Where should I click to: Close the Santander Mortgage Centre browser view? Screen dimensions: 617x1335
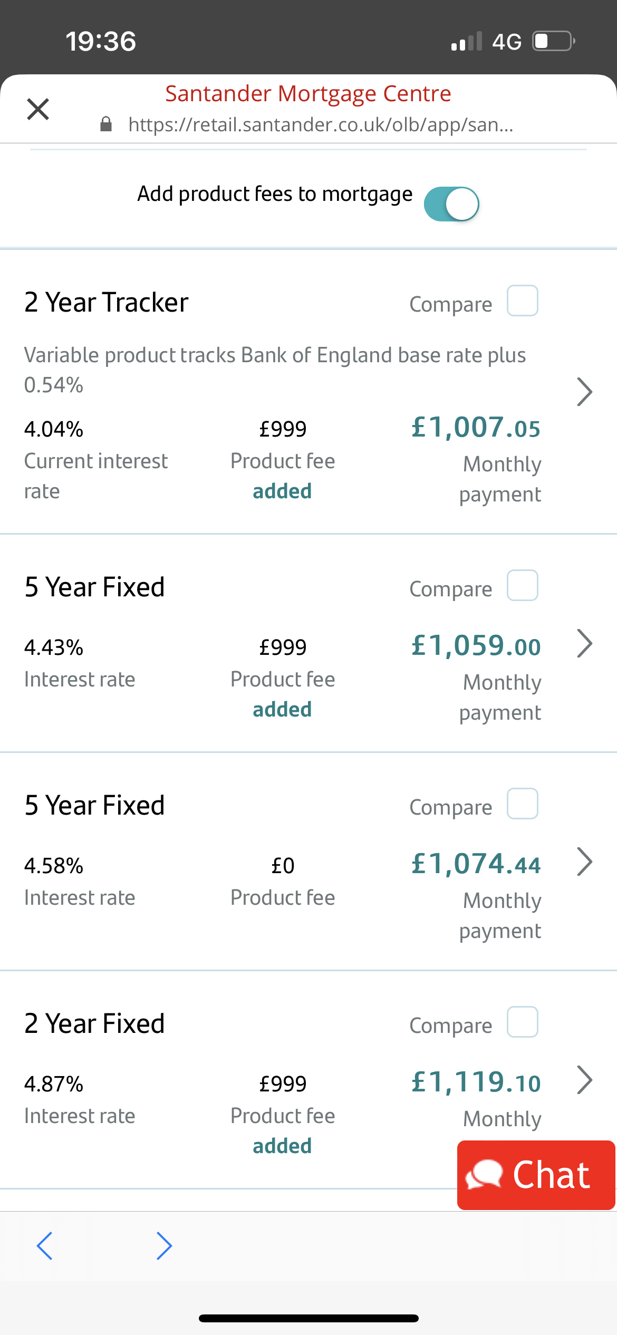[x=38, y=109]
